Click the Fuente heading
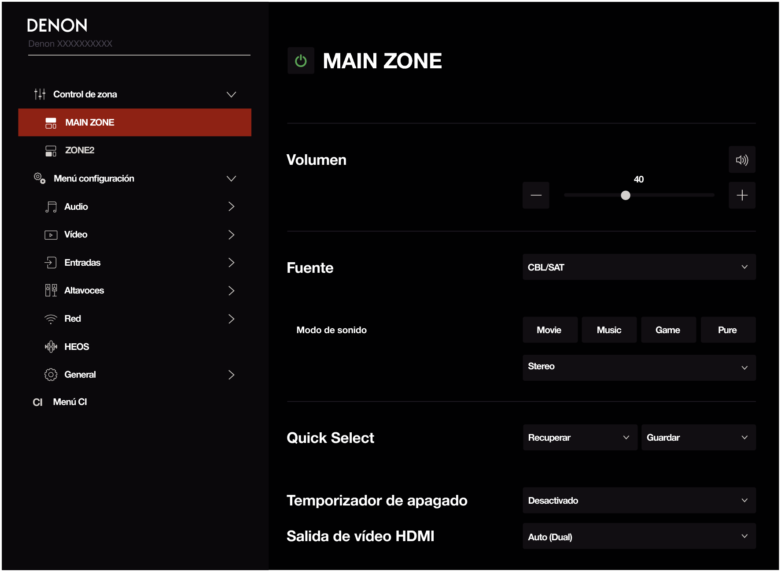The height and width of the screenshot is (572, 781). (x=310, y=268)
